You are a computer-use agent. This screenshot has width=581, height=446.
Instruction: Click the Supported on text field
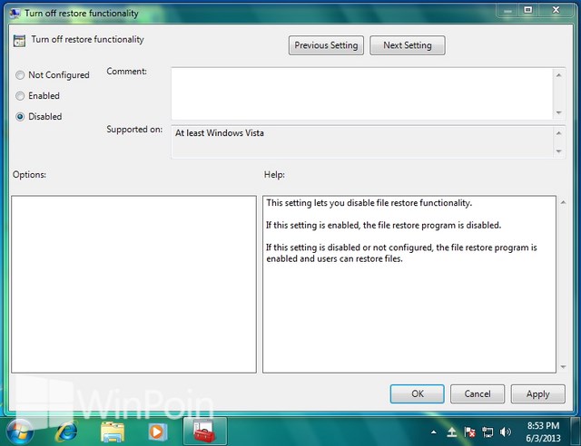coord(362,141)
